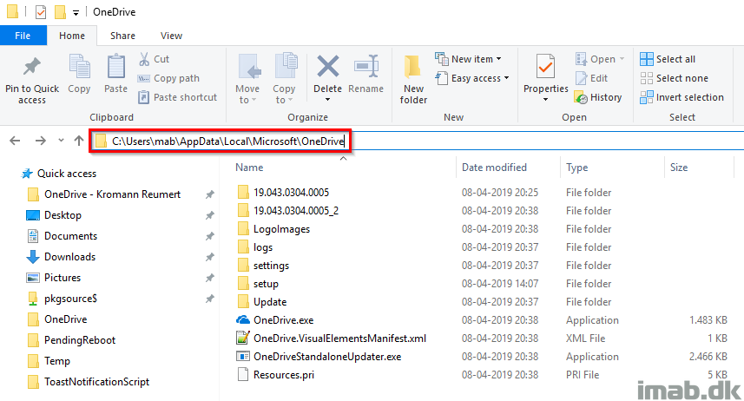Go back with the left arrow
744x401 pixels.
15,141
